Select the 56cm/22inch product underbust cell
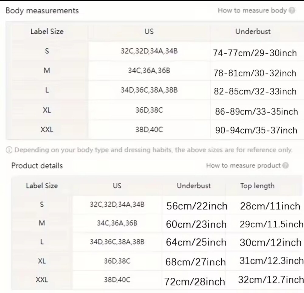This screenshot has width=304, height=293. click(x=197, y=206)
